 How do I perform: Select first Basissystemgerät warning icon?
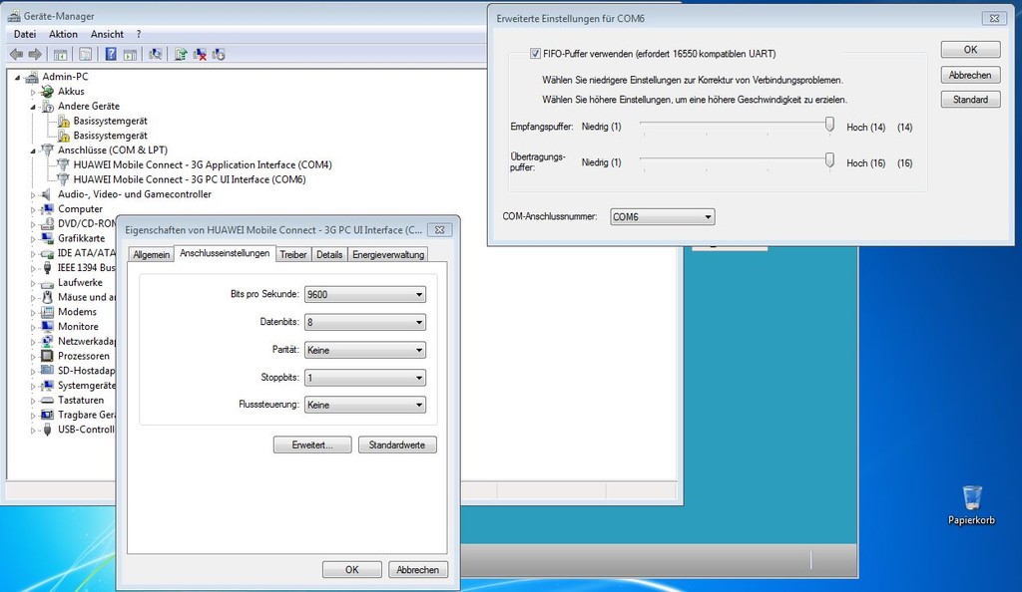[x=63, y=121]
